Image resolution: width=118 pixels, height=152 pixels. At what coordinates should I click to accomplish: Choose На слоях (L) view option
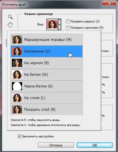[47, 98]
